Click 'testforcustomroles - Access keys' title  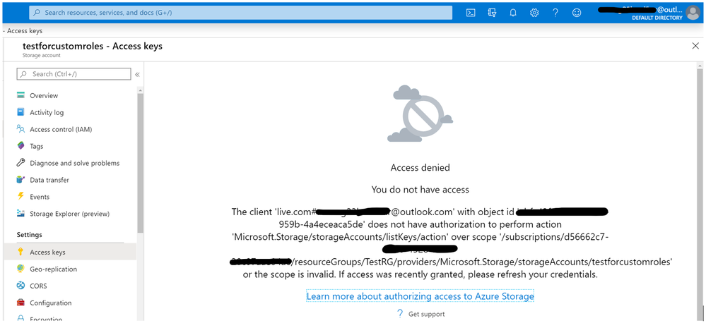[93, 46]
